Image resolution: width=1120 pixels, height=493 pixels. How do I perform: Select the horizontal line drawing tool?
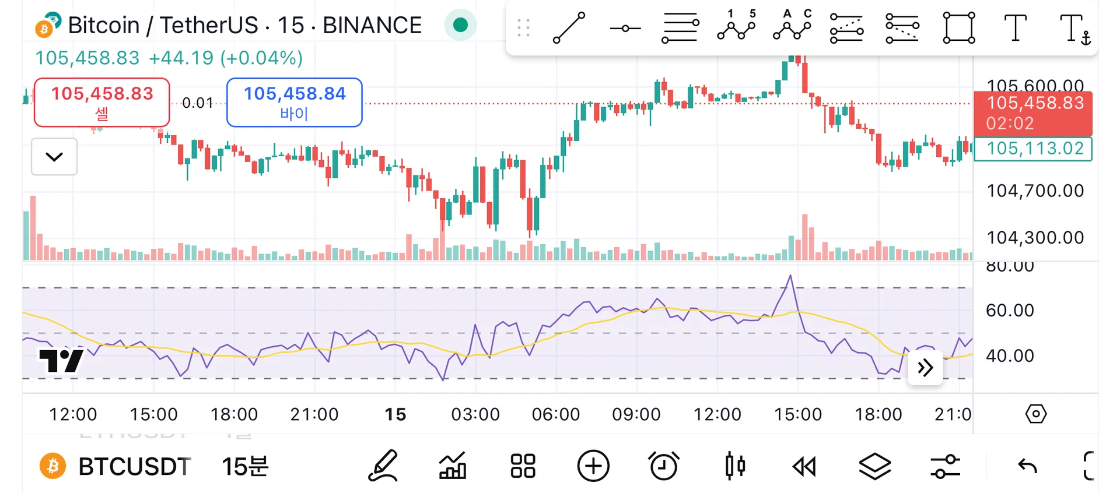tap(625, 28)
